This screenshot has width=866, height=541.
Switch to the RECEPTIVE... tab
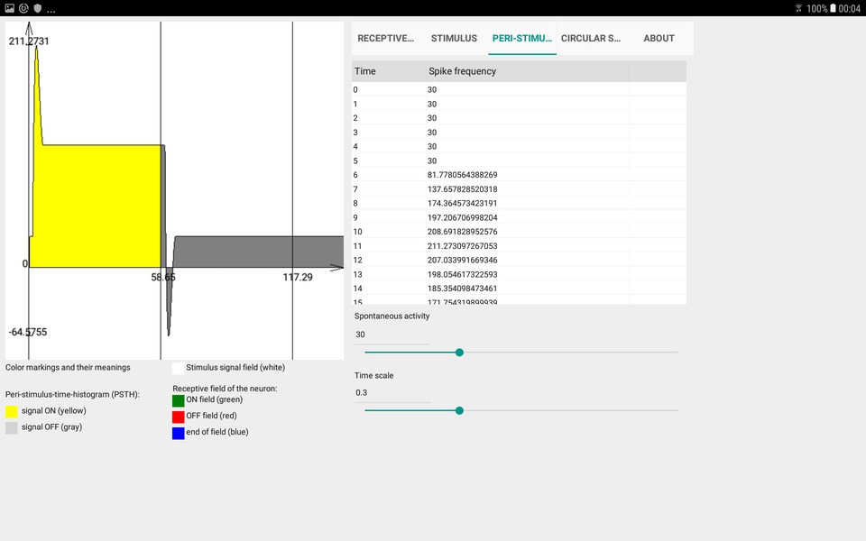click(x=385, y=38)
